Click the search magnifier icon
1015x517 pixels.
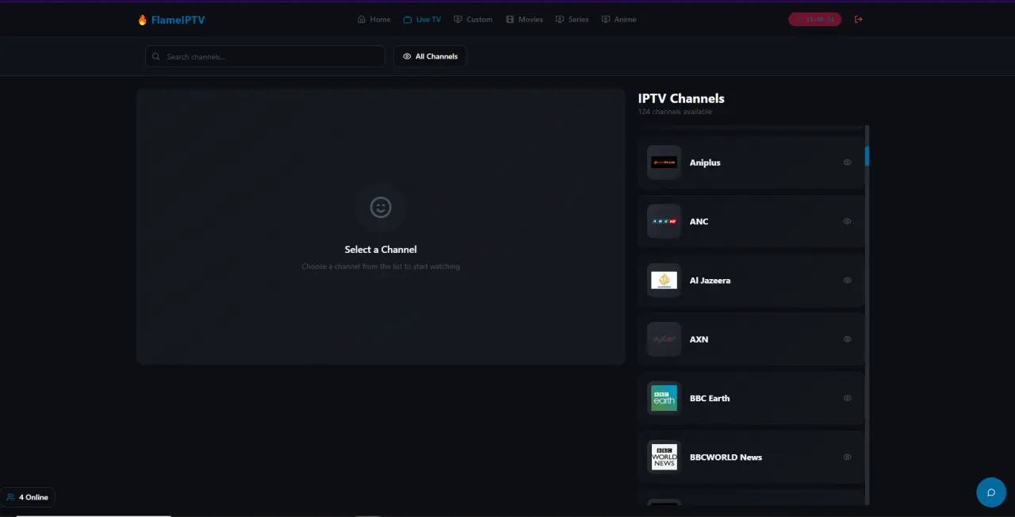point(156,56)
